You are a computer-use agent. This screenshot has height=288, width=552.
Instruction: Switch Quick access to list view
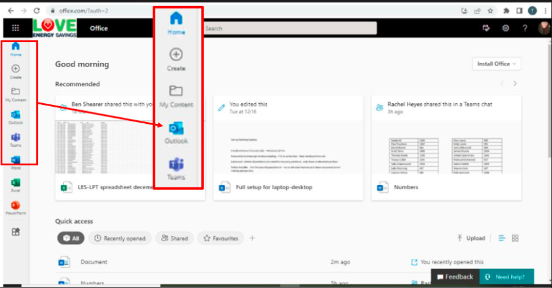pos(501,239)
